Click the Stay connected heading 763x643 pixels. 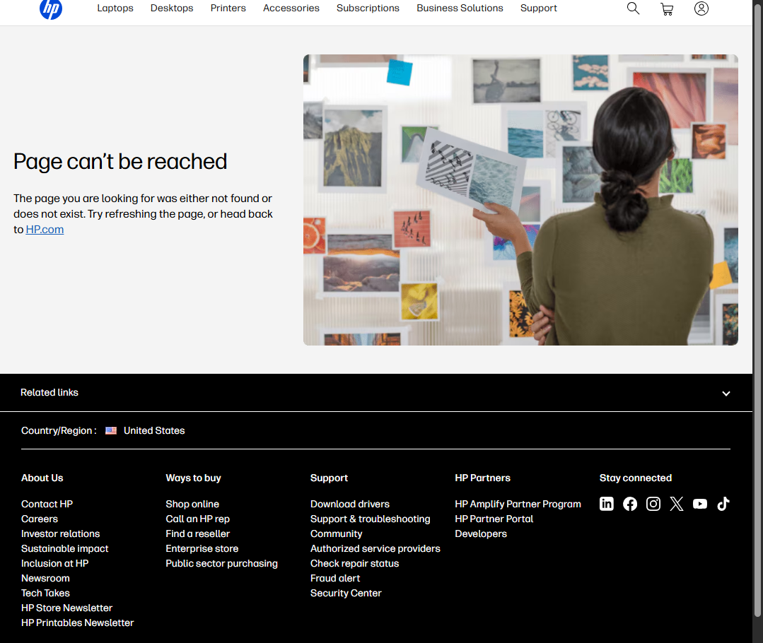[x=636, y=478]
